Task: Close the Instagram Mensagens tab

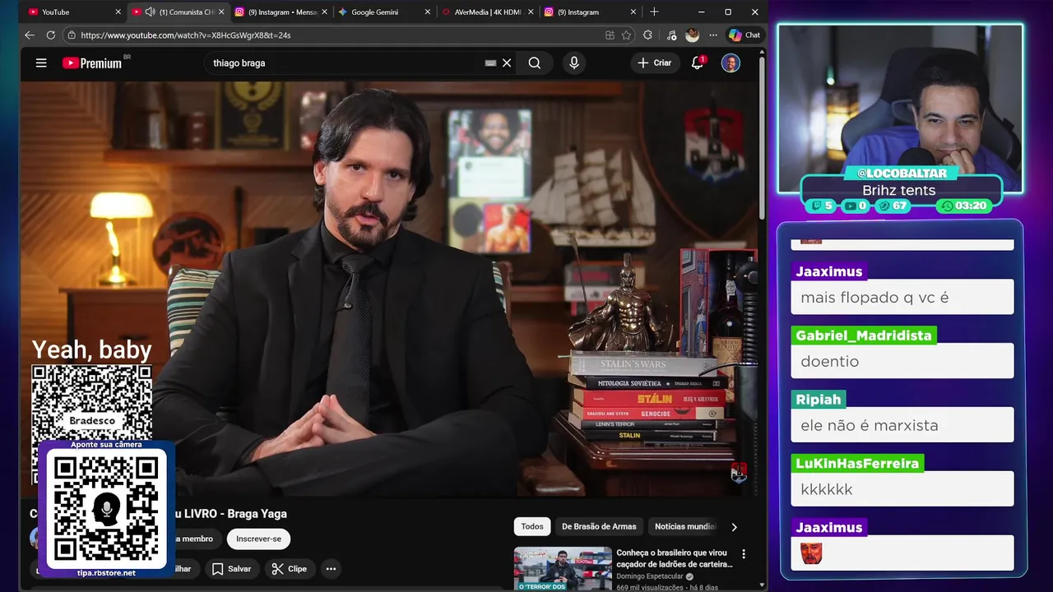Action: (x=324, y=12)
